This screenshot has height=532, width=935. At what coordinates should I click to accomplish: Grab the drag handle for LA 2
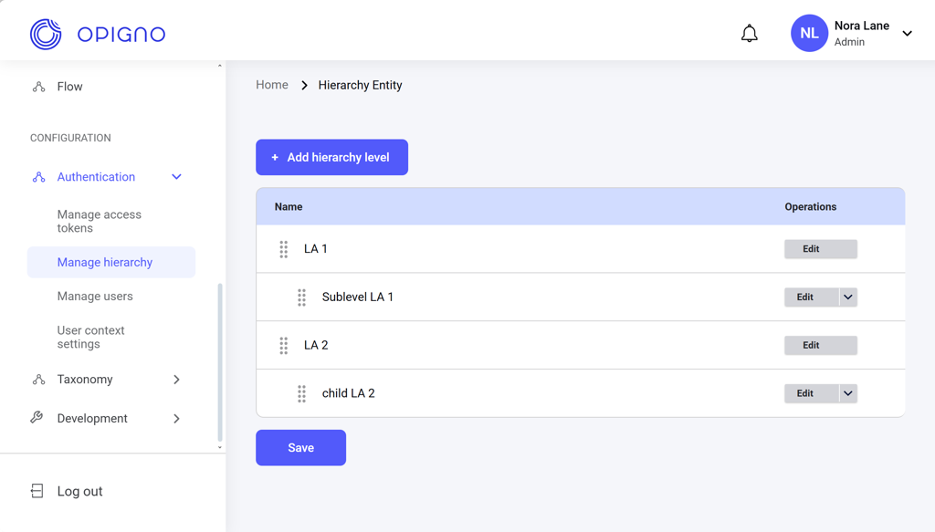click(x=284, y=346)
